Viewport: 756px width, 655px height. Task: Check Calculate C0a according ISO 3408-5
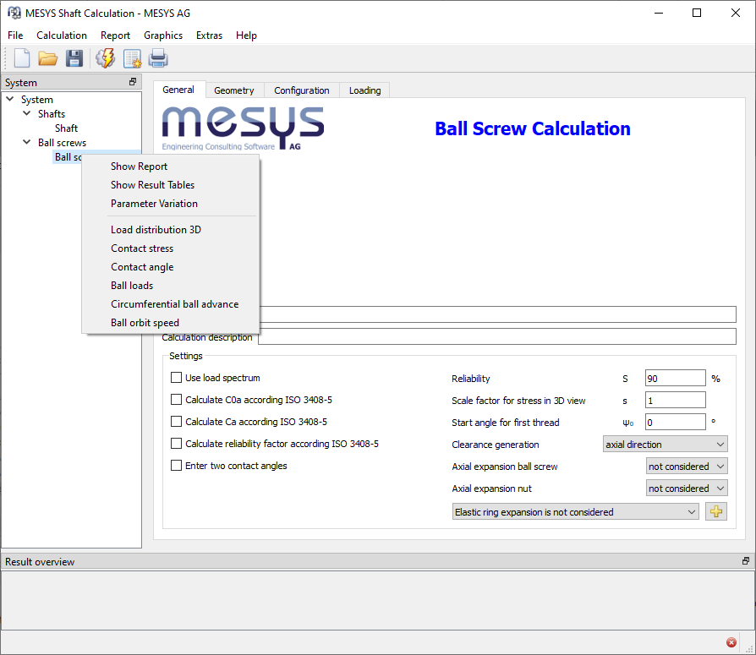(177, 400)
